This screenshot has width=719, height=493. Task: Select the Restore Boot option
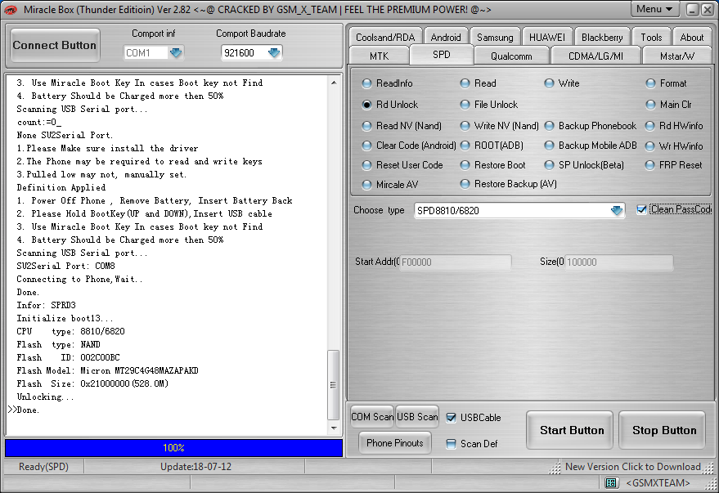(x=493, y=165)
